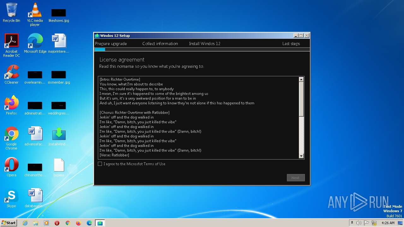
Task: Click the Chrome icon in the taskbar
Action: pos(68,223)
